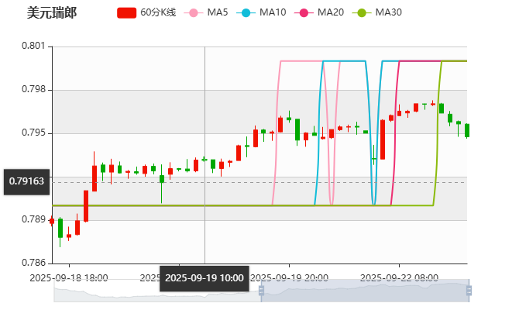Click the 2025-09-19 20:00 x-axis label
519x310 pixels.
(289, 278)
